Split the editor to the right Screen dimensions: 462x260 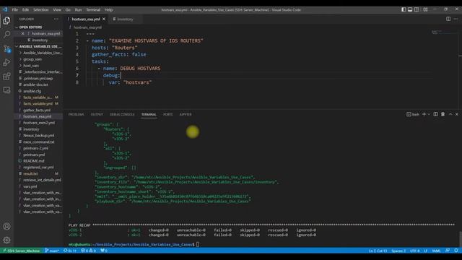pos(448,19)
